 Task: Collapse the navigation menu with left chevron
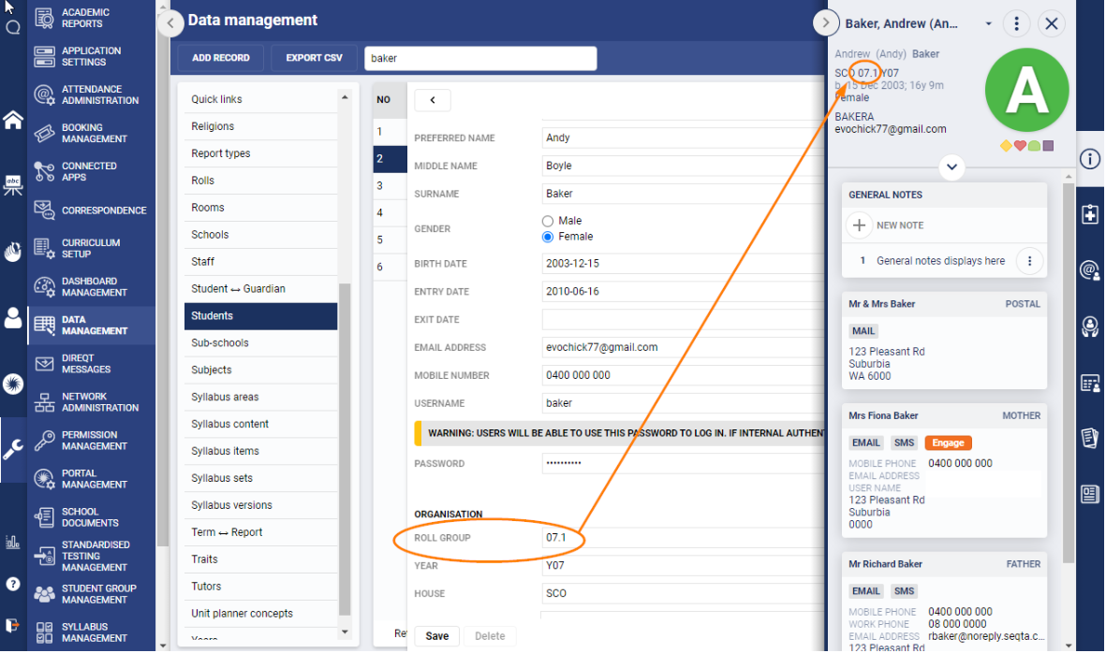[170, 23]
